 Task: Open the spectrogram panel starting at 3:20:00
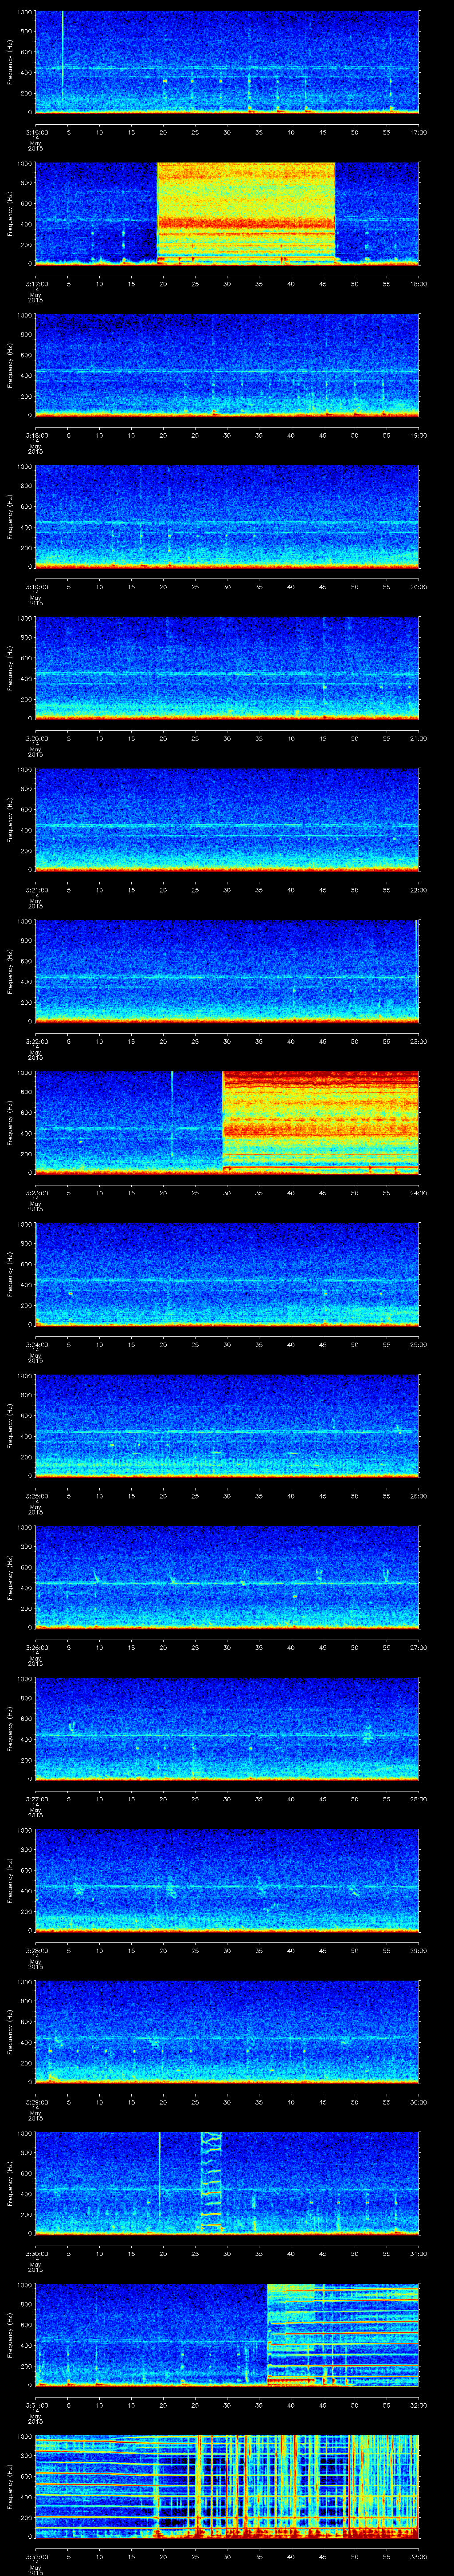pos(227,668)
